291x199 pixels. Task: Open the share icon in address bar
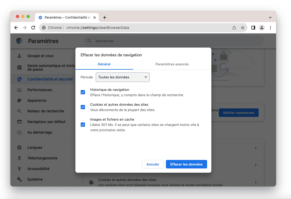point(234,28)
